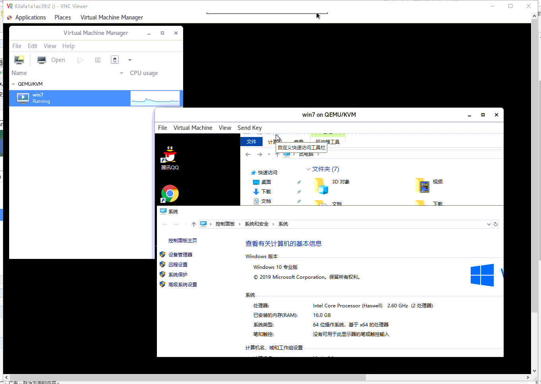541x384 pixels.
Task: Select the win7 Running VM row
Action: (x=96, y=98)
